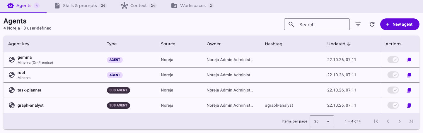This screenshot has height=133, width=423.
Task: Toggle the graph-analyst agent switch
Action: [x=393, y=105]
